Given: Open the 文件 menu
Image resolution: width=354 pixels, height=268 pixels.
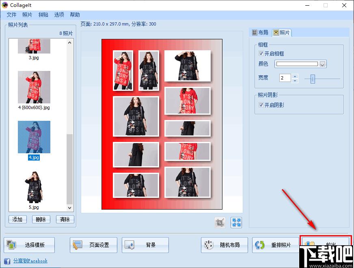Looking at the screenshot, I should coord(11,15).
